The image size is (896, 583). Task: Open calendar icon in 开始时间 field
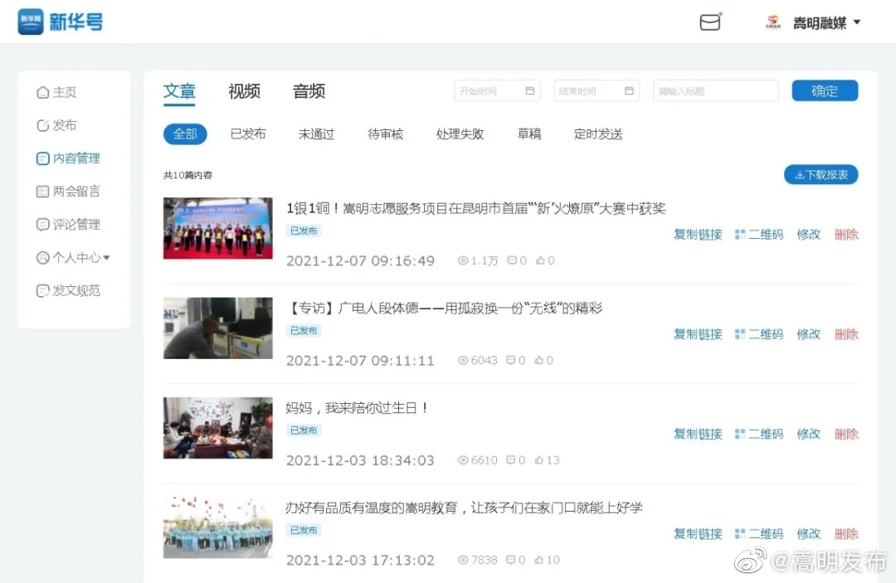[x=529, y=90]
